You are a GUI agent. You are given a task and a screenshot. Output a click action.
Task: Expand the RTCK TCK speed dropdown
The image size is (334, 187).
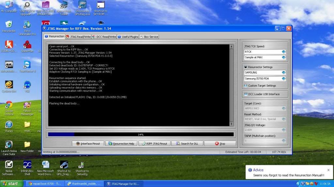pos(283,52)
